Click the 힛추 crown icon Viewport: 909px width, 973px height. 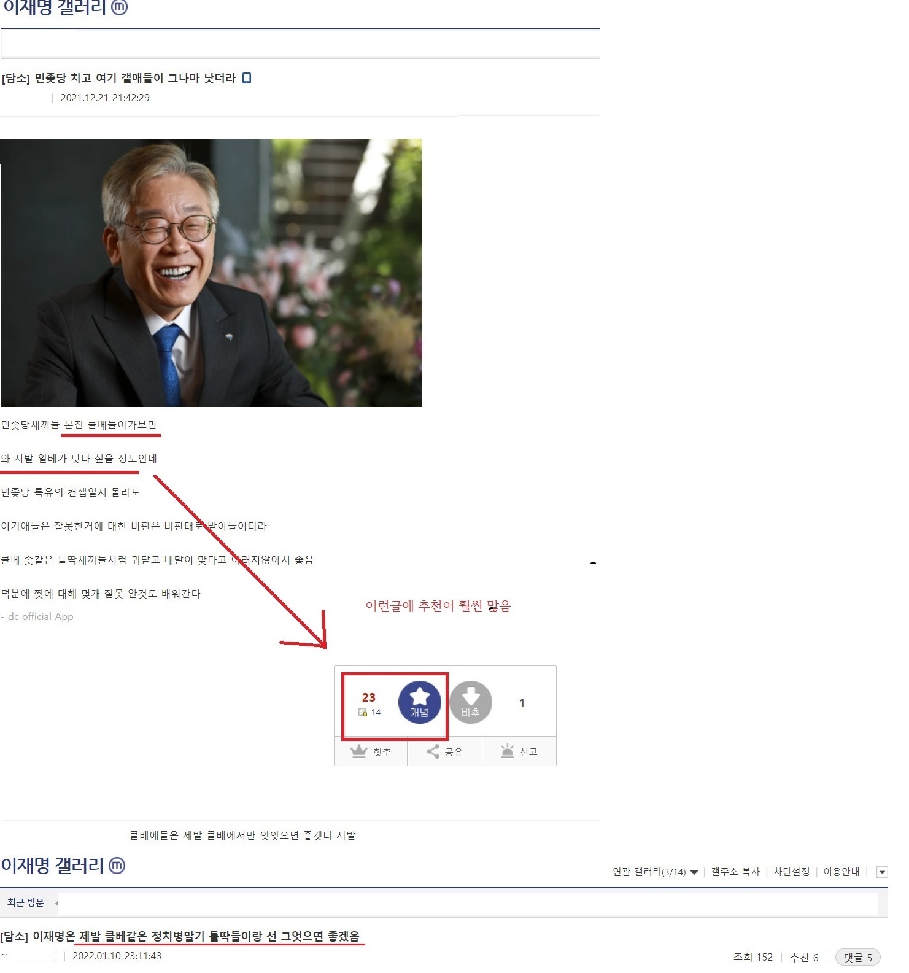pos(358,751)
